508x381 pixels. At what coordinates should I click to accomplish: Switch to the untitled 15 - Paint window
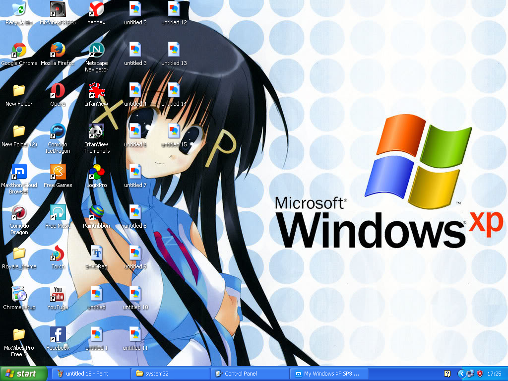click(89, 374)
